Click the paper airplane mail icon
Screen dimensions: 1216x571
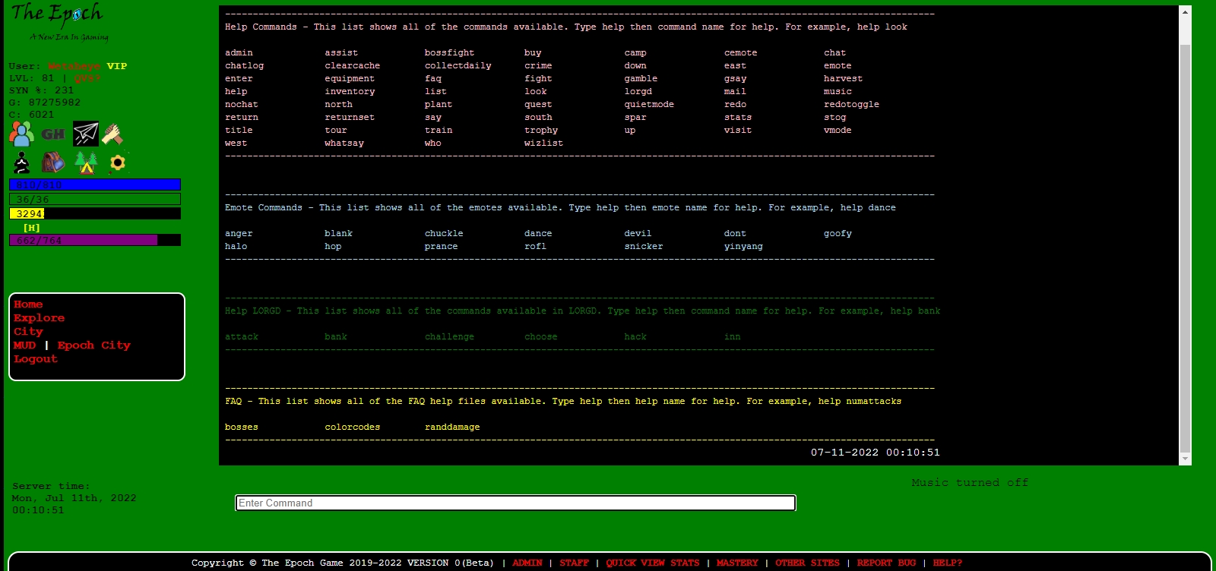click(x=85, y=134)
